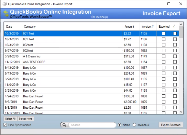The height and width of the screenshot is (135, 187).
Task: Sort by the Company column header
Action: click(73, 27)
